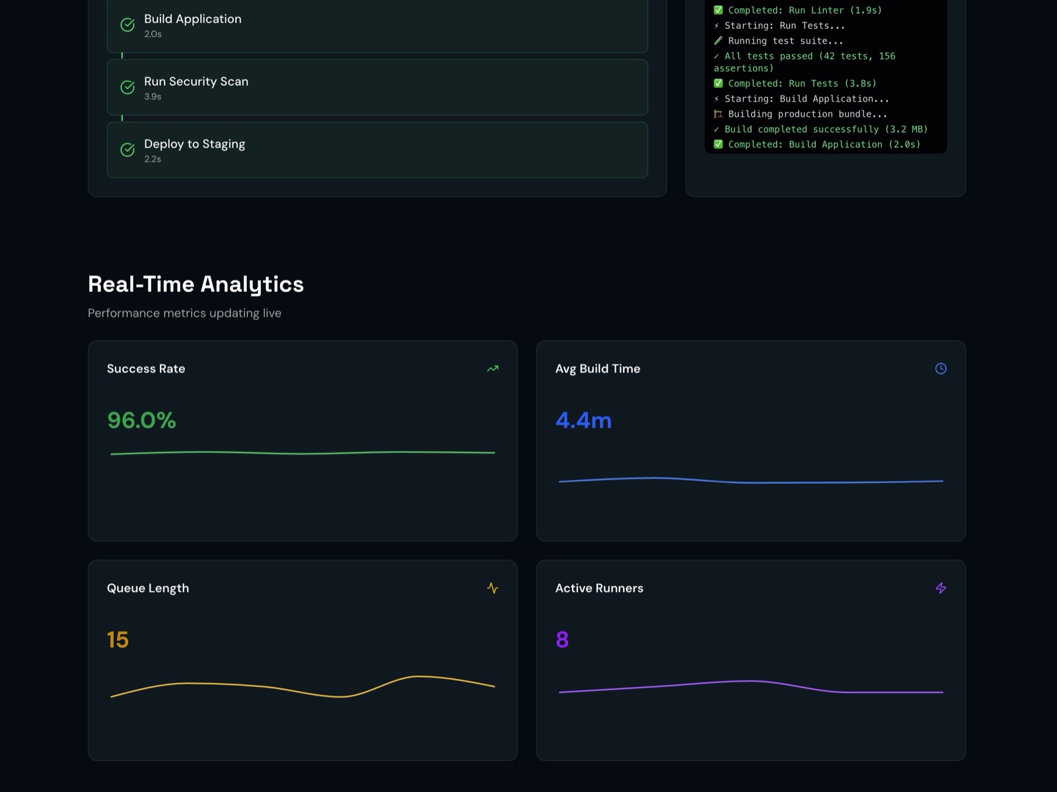Click the Success Rate trending-up icon
Image resolution: width=1057 pixels, height=792 pixels.
[493, 369]
